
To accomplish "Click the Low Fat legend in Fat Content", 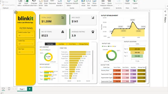I will pos(42,50).
